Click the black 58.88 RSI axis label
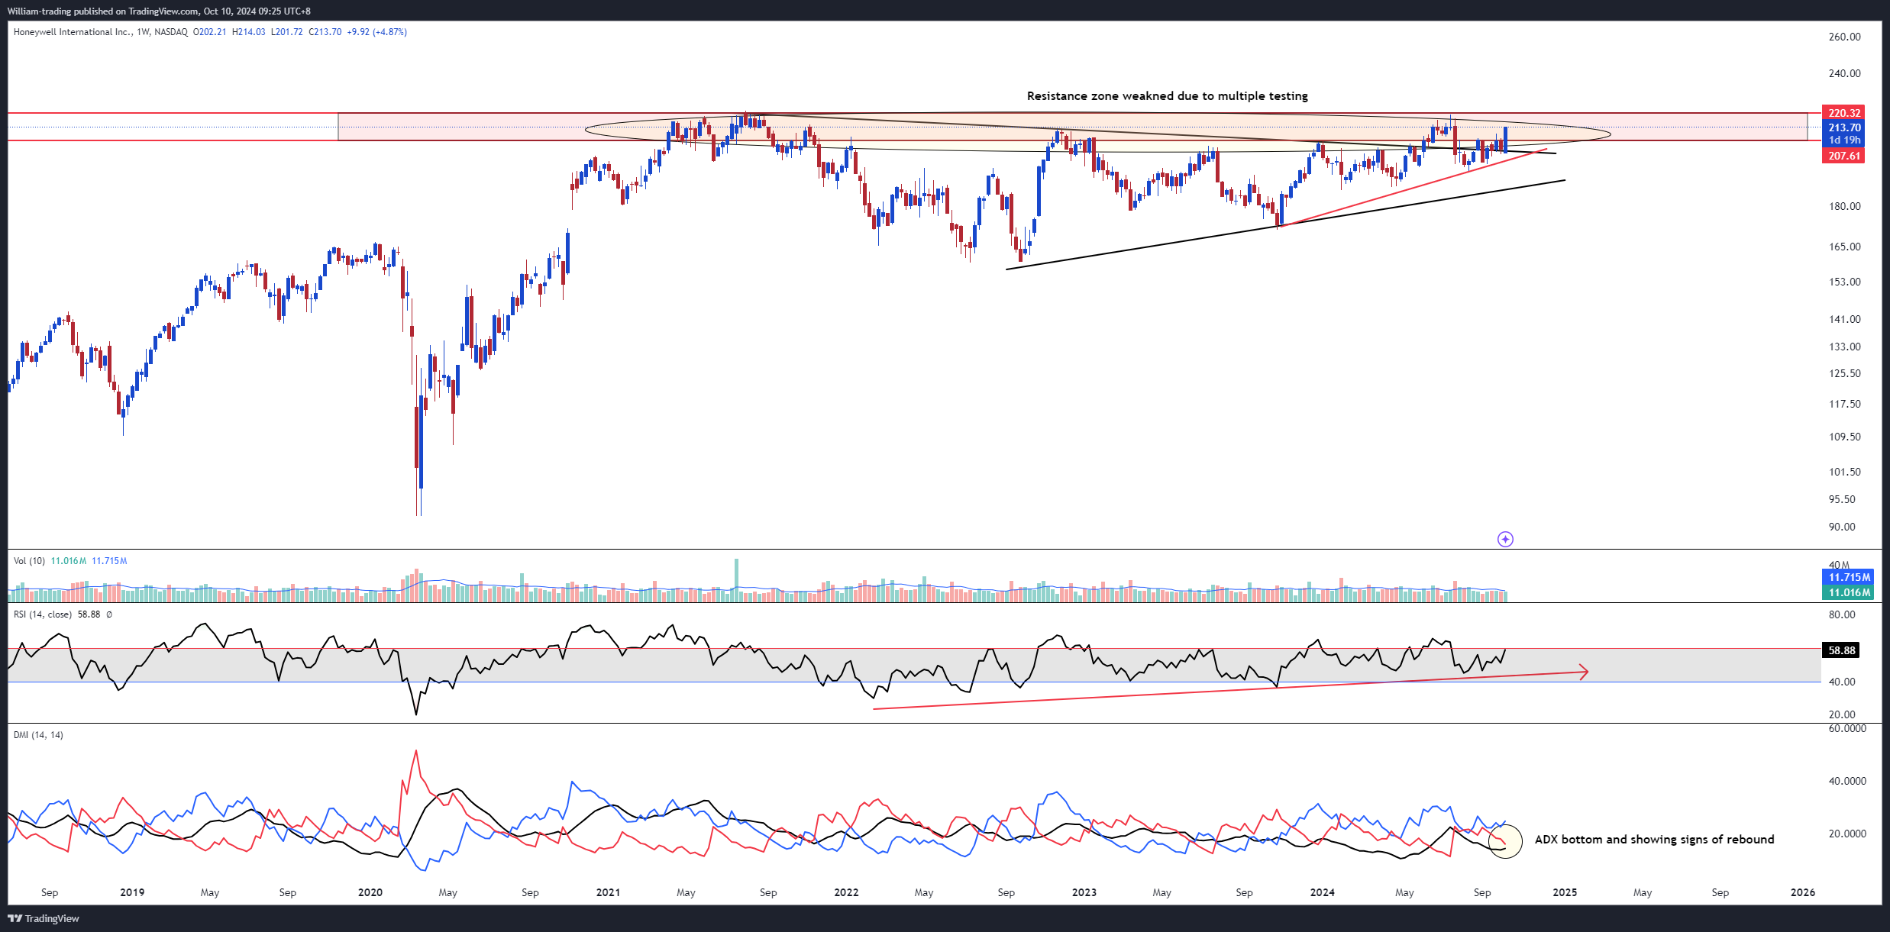Screen dimensions: 1890x932 (1841, 650)
